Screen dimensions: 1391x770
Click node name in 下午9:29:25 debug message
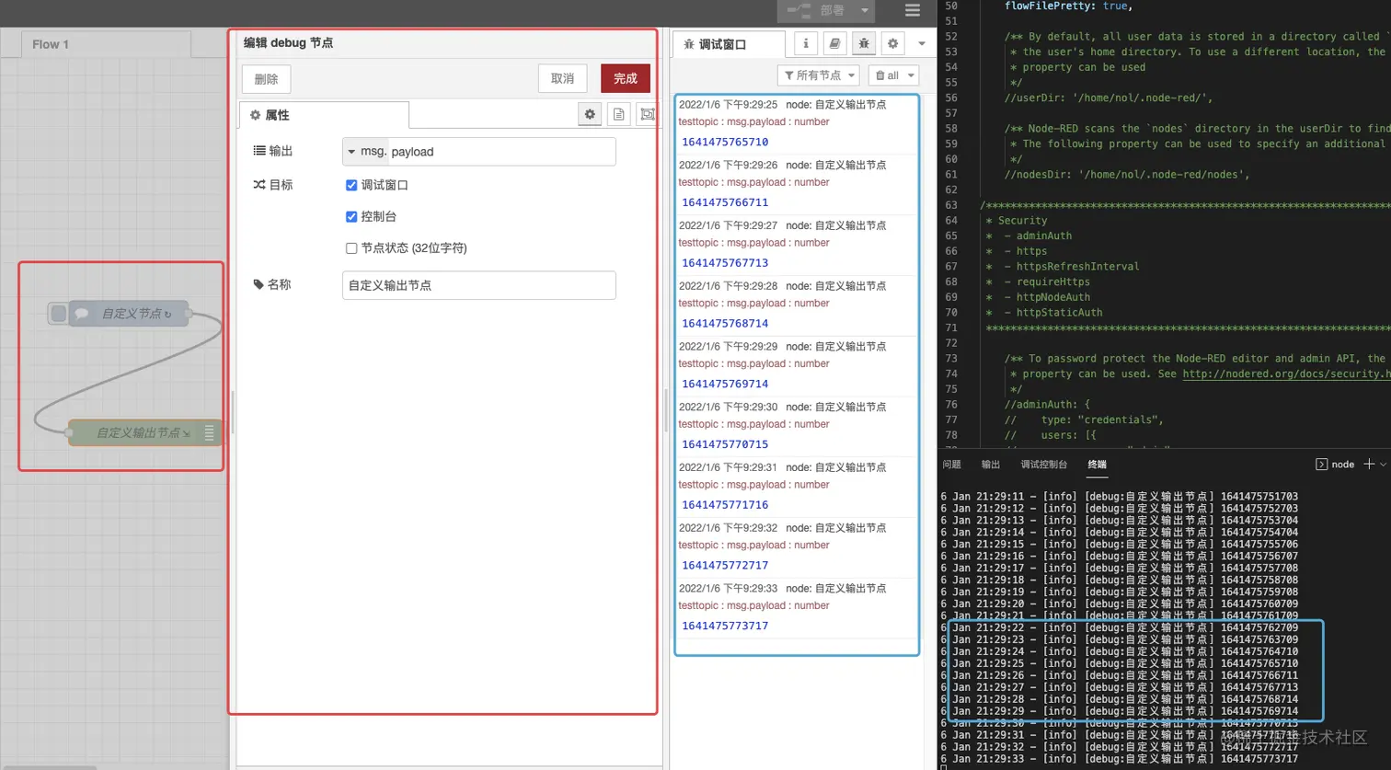pyautogui.click(x=836, y=105)
